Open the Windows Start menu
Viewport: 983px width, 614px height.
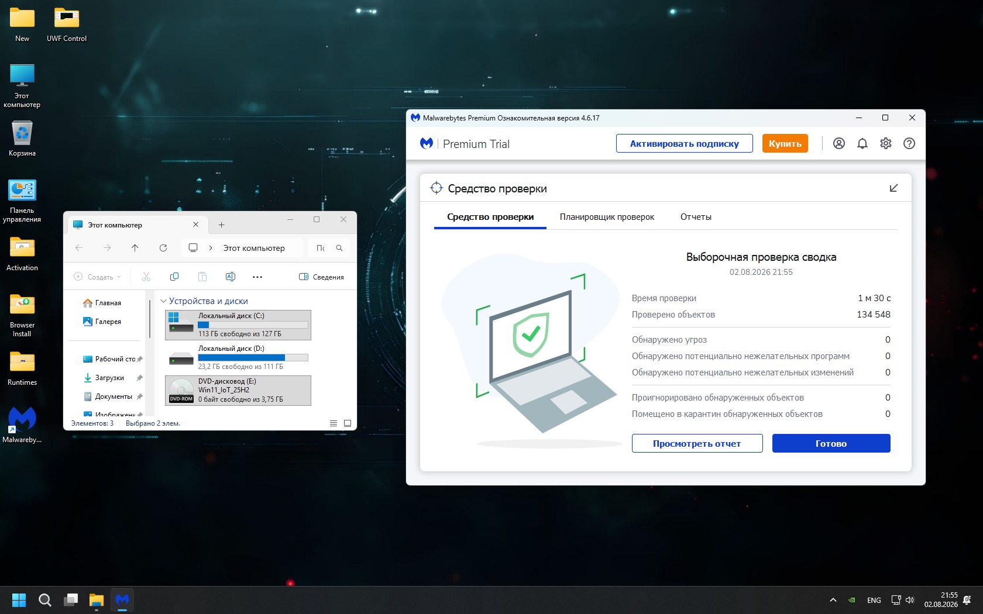(x=19, y=600)
